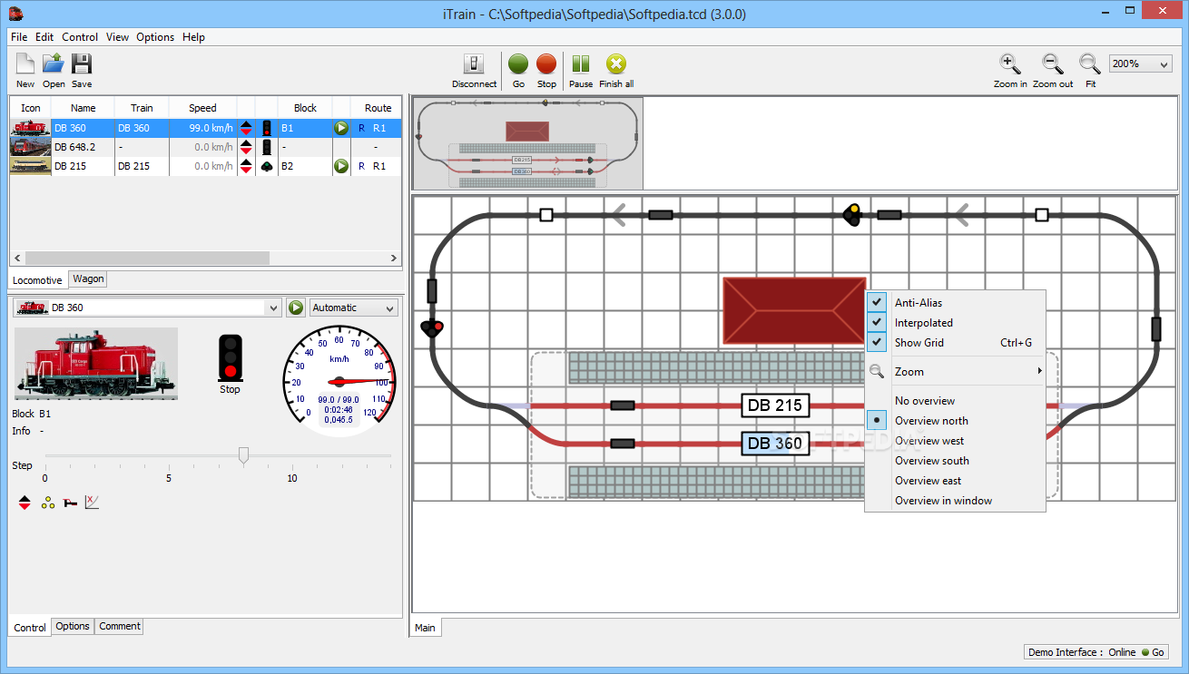Click the uncoupler icon below Step slider
The width and height of the screenshot is (1189, 674).
pos(70,503)
